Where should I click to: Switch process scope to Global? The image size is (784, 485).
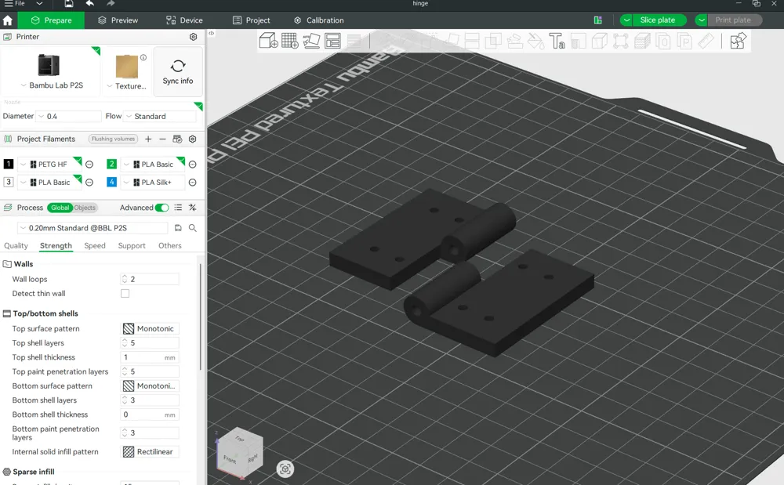[60, 208]
